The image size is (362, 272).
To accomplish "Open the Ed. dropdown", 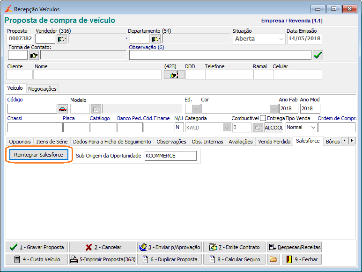I will [196, 109].
